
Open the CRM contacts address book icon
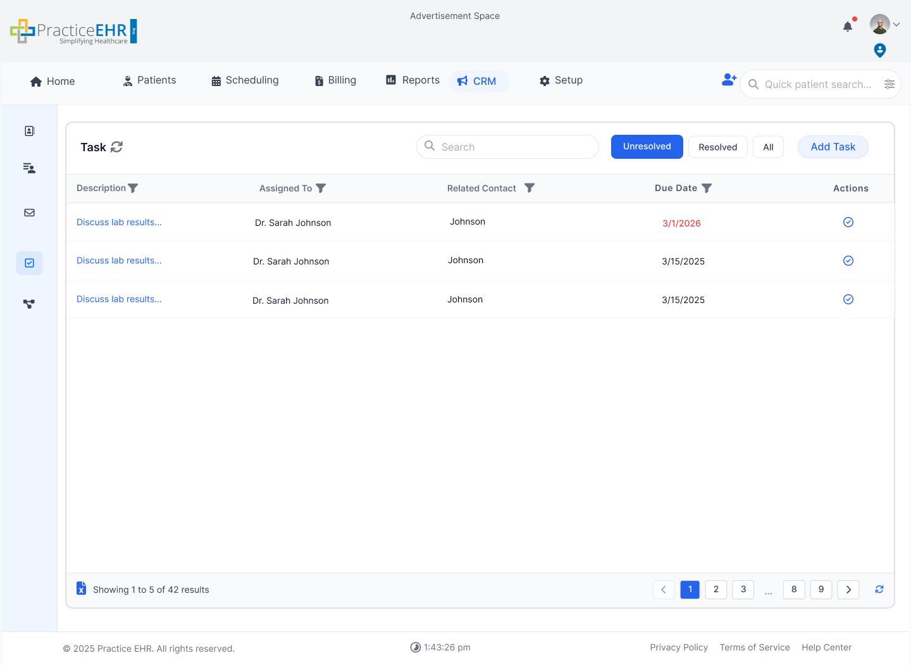[29, 130]
